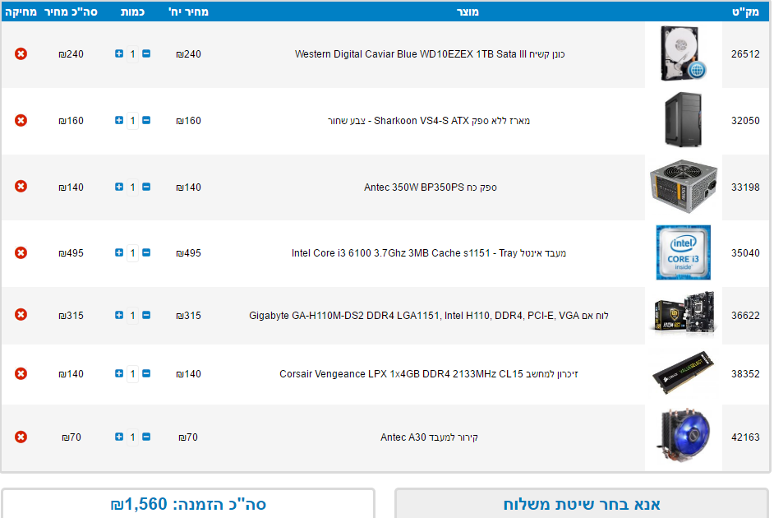This screenshot has height=518, width=774.
Task: Add one more Antec A30 cooler
Action: [x=119, y=437]
